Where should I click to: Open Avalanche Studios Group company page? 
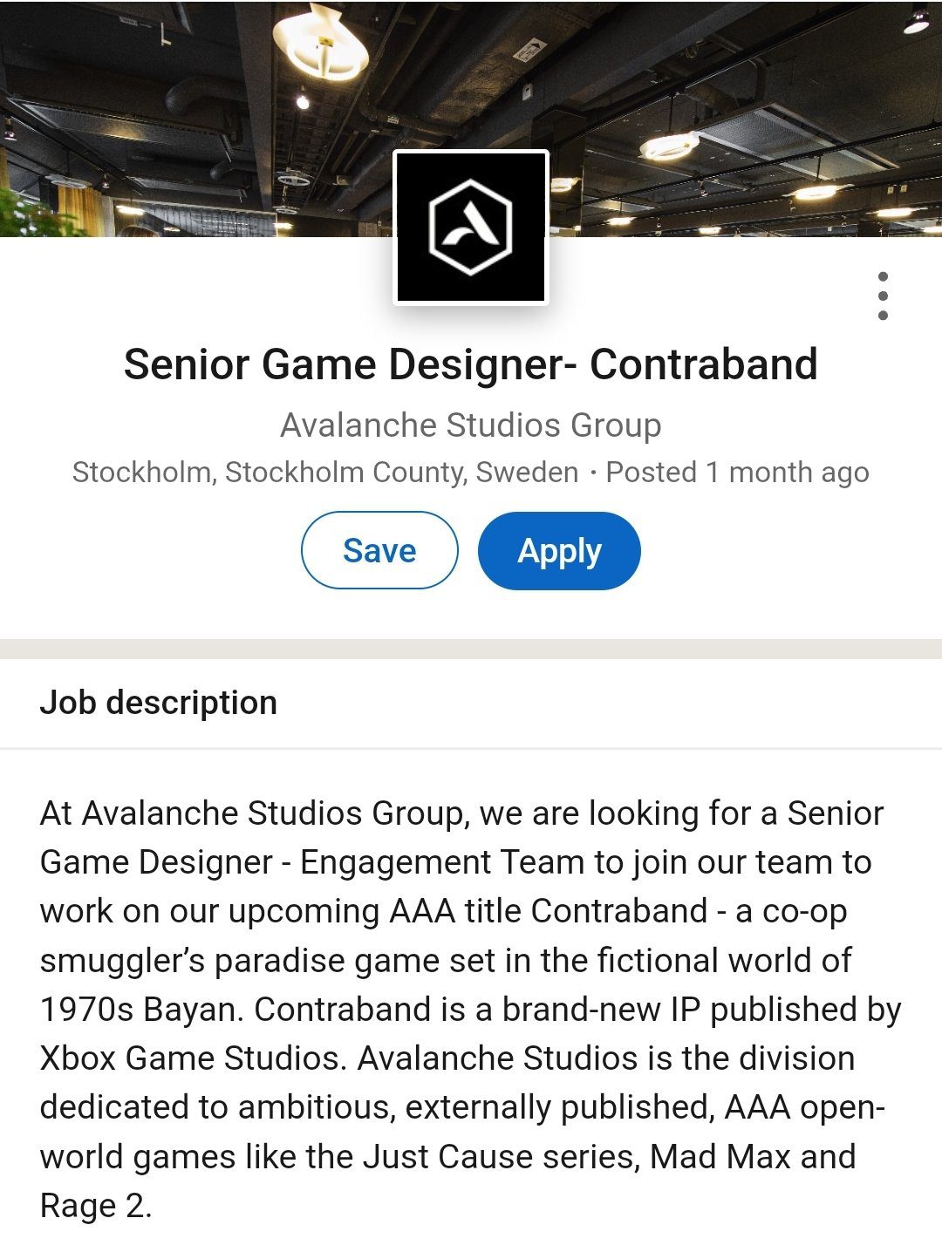[x=471, y=425]
